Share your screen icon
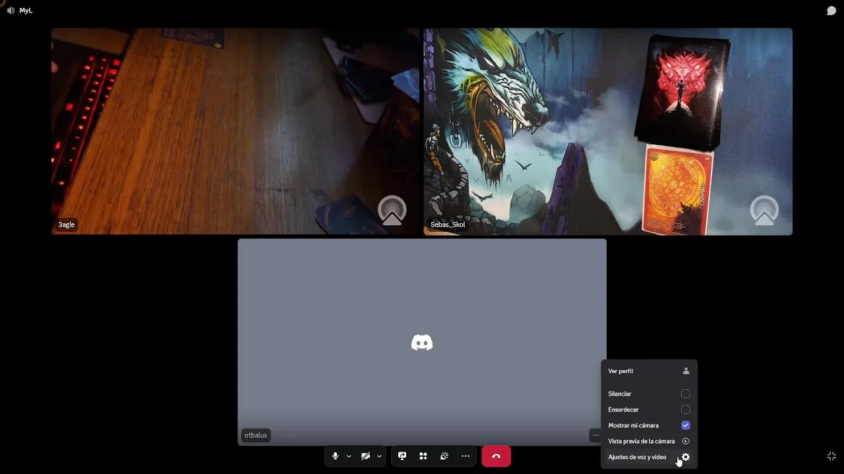 click(x=402, y=456)
